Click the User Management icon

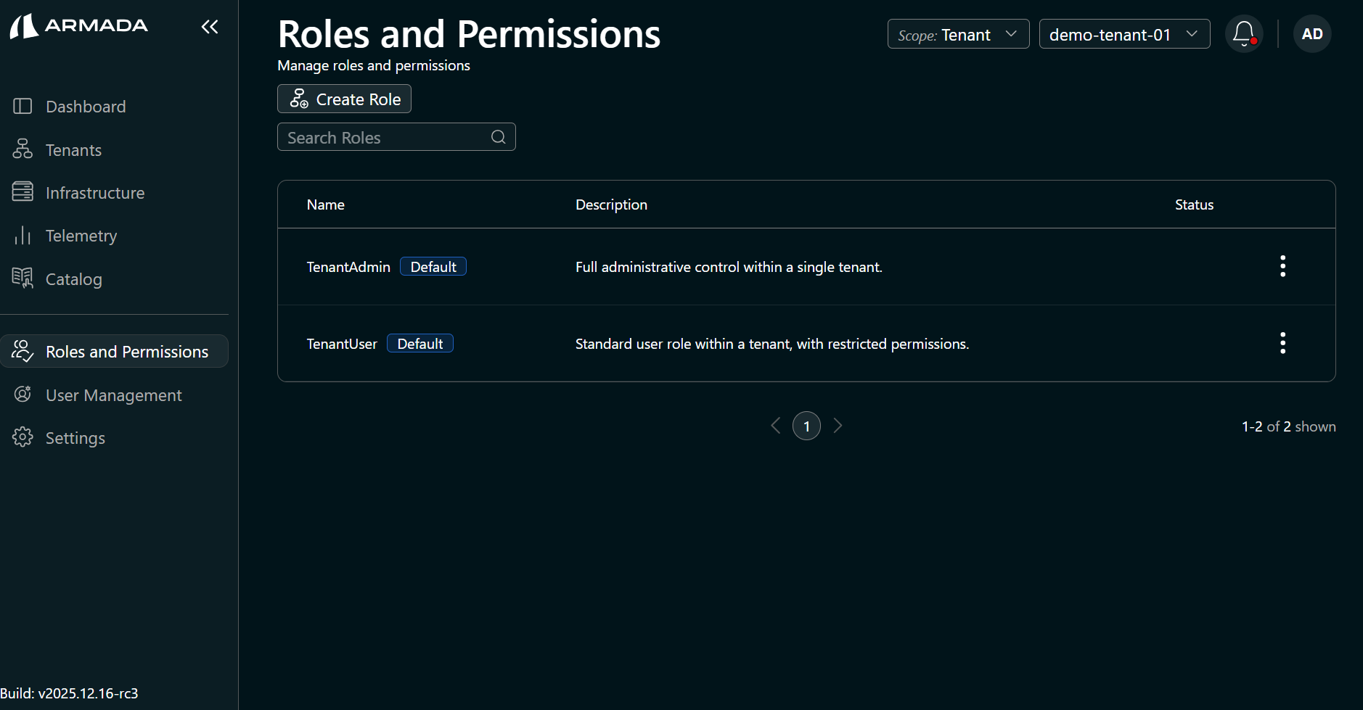22,395
